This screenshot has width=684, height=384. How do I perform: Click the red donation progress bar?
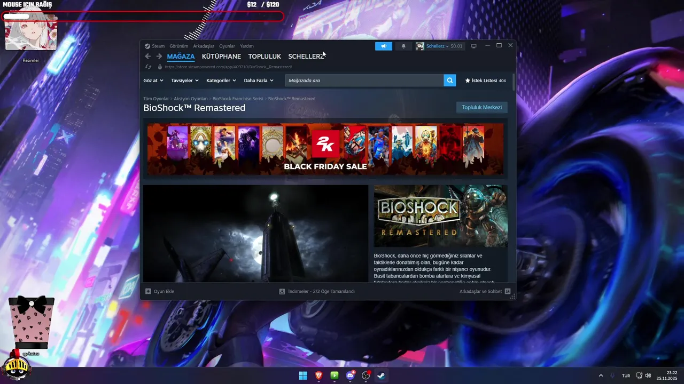tap(143, 17)
